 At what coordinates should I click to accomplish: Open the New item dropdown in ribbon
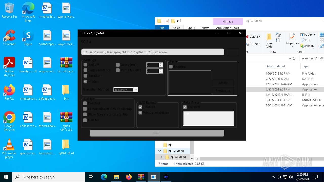[278, 35]
